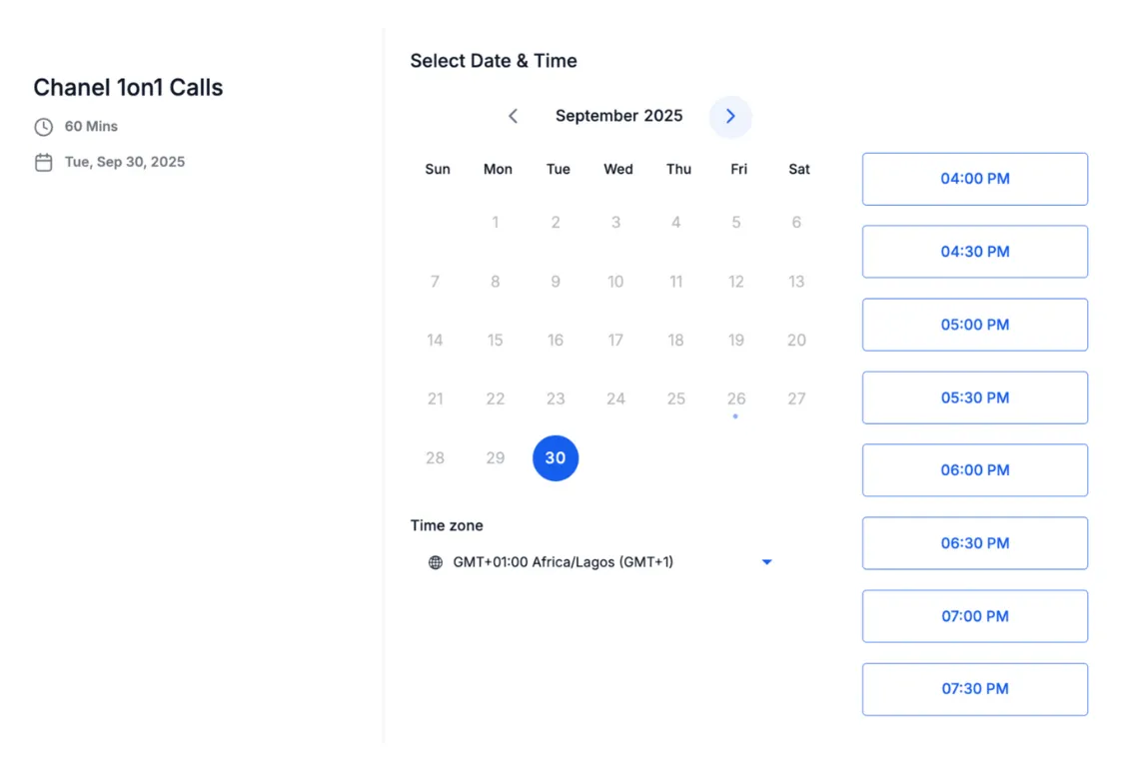Select the highlighted date 30 in calendar

point(556,458)
